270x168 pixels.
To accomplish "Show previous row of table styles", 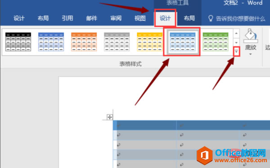I will (x=236, y=33).
